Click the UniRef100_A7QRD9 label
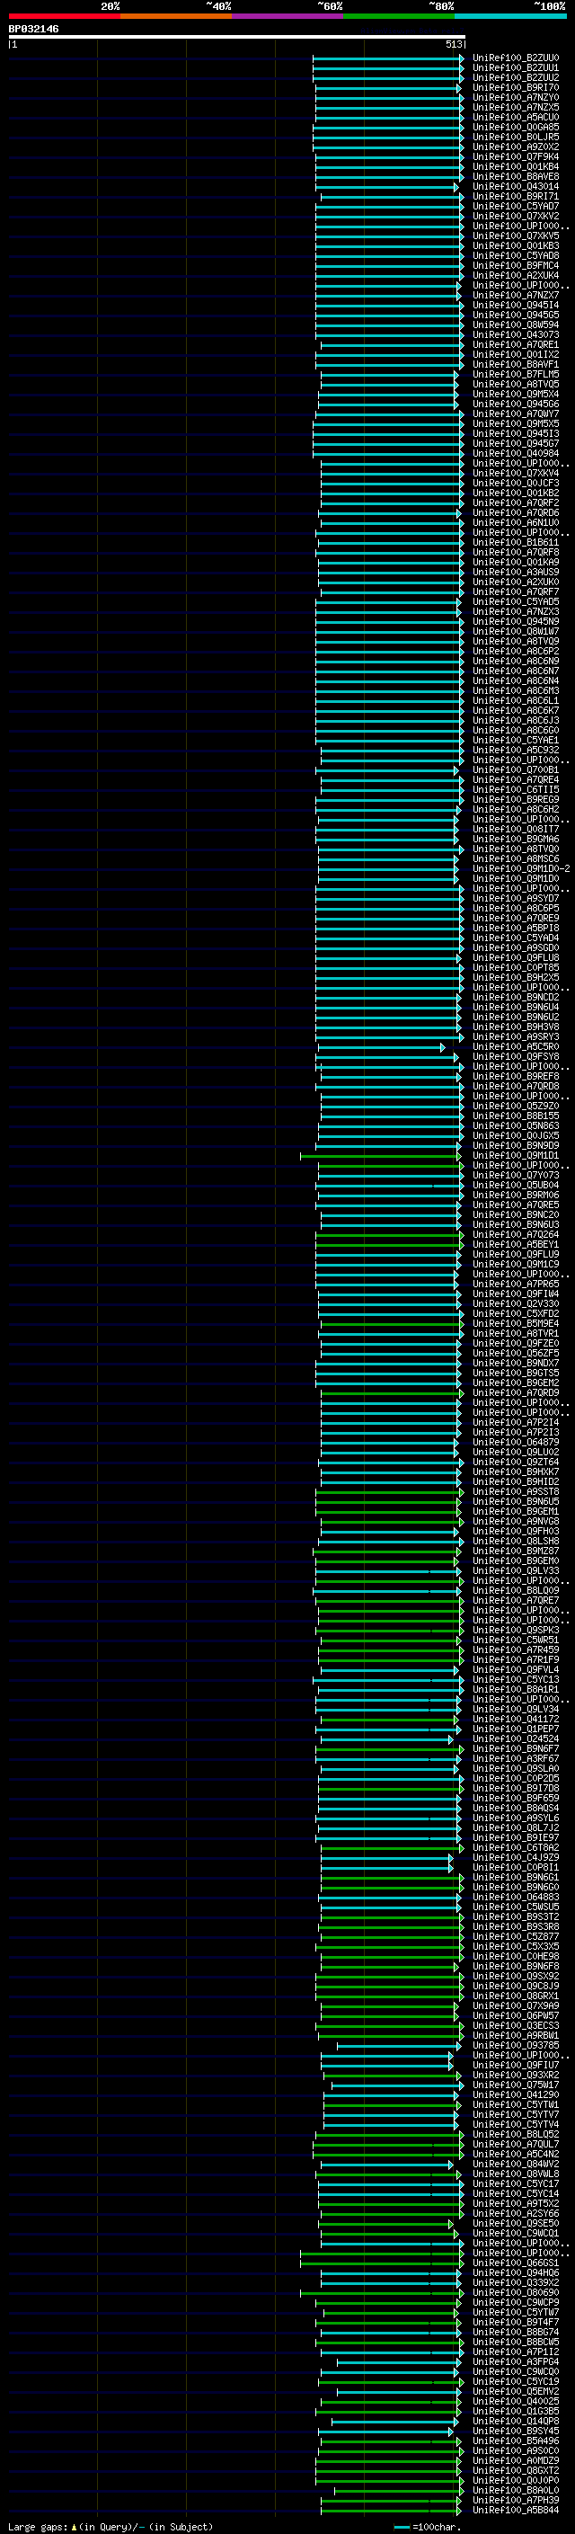Viewport: 575px width, 2534px height. coord(516,1391)
